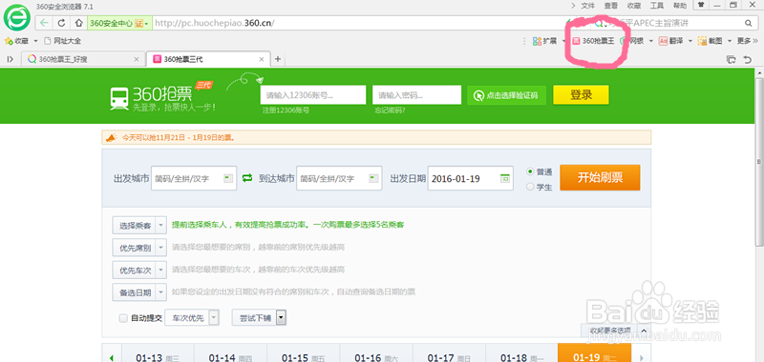Open station picker icon in 到达城市 field
764x362 pixels.
point(372,178)
